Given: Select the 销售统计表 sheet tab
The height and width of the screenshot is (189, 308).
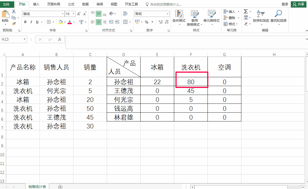Looking at the screenshot, I should [37, 187].
